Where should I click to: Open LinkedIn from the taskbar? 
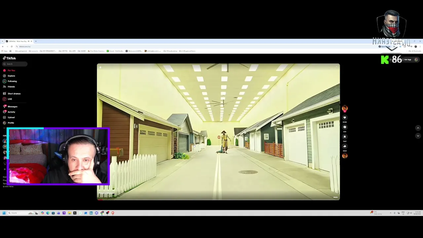[91, 213]
